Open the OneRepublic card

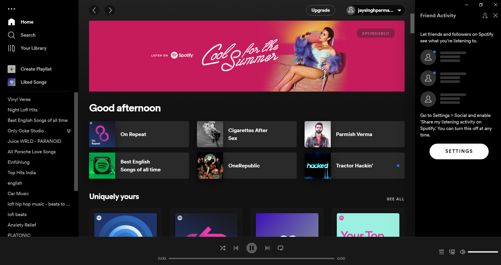point(247,166)
